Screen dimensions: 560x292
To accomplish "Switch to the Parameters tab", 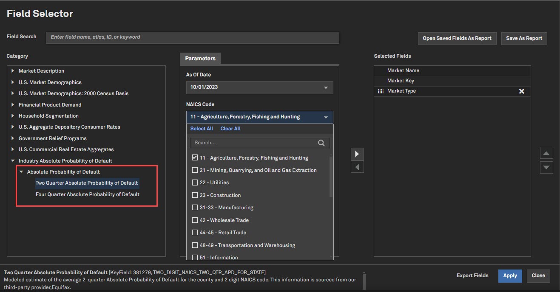I will [200, 59].
